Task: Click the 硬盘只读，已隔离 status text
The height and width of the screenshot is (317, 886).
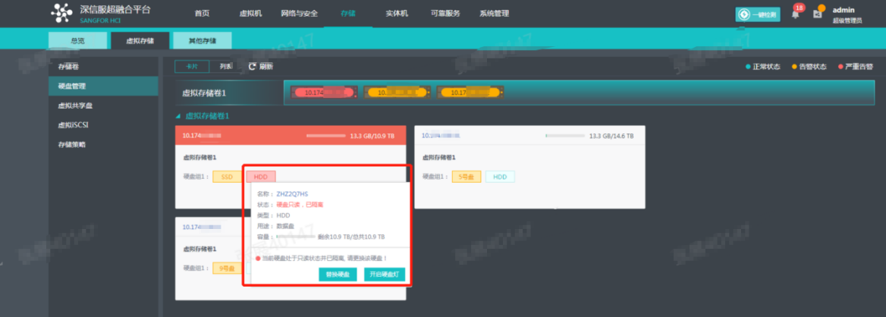Action: point(300,205)
